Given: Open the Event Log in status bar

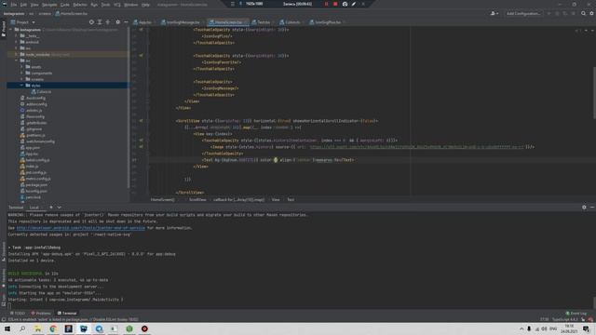Looking at the screenshot, I should (x=576, y=314).
